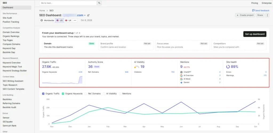Expand the domain selector dropdown arrow
The height and width of the screenshot is (133, 273).
point(85,15)
